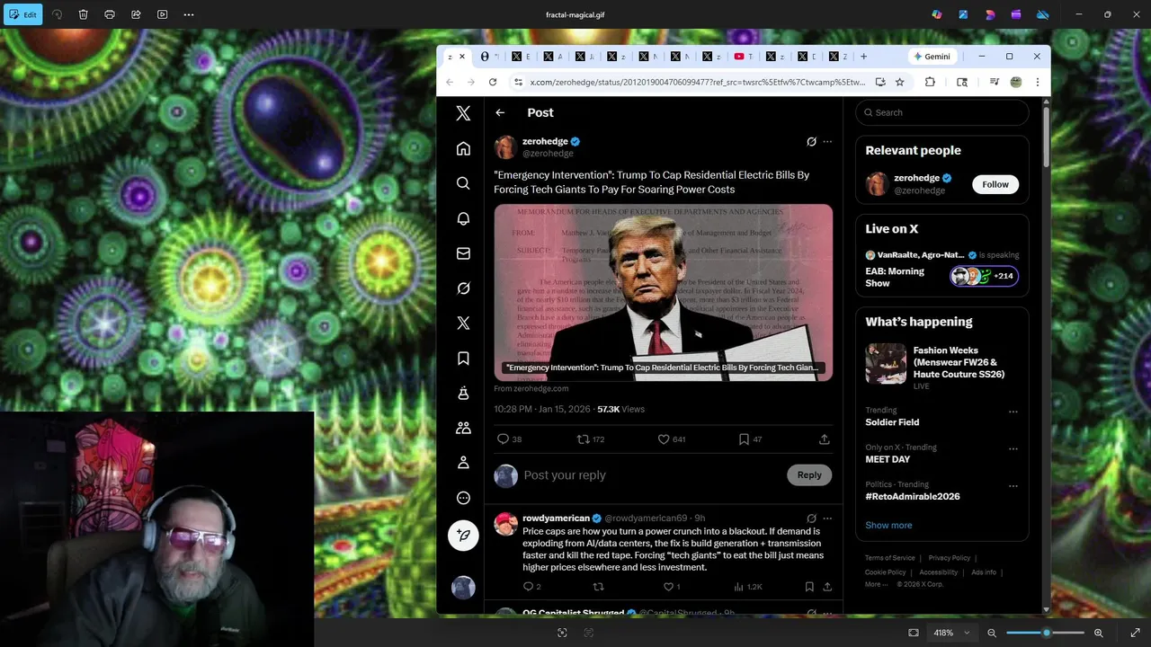Open the zoom percentage dropdown showing 418%
This screenshot has height=647, width=1151.
pos(951,633)
